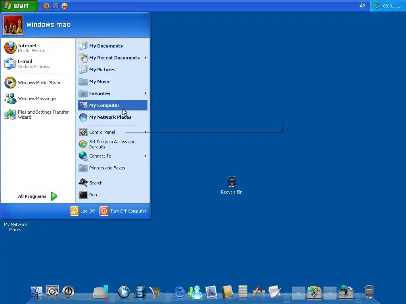The image size is (406, 304).
Task: Click the downloads box with arrow in dock
Action: point(346,292)
